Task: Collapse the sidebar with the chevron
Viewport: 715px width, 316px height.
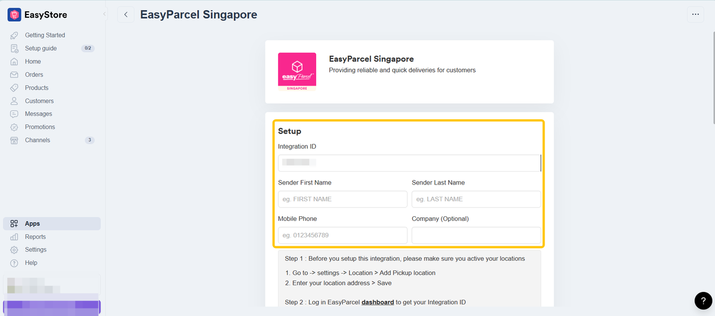Action: (104, 14)
